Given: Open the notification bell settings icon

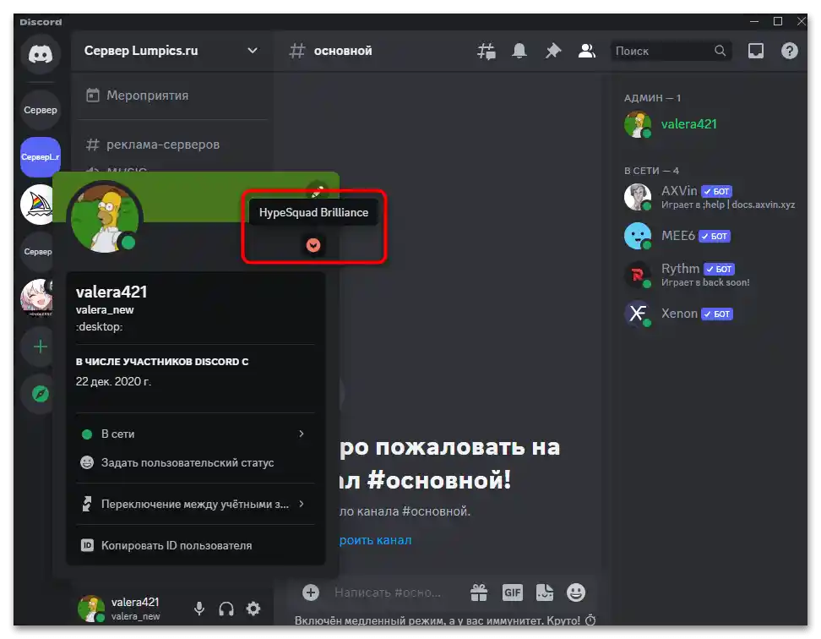Looking at the screenshot, I should (519, 51).
